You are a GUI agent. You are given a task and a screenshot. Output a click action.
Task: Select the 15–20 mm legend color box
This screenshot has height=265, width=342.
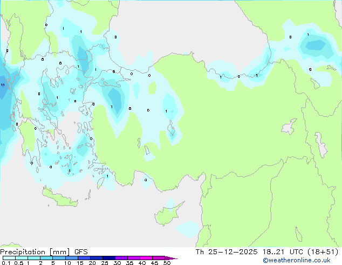pyautogui.click(x=84, y=258)
